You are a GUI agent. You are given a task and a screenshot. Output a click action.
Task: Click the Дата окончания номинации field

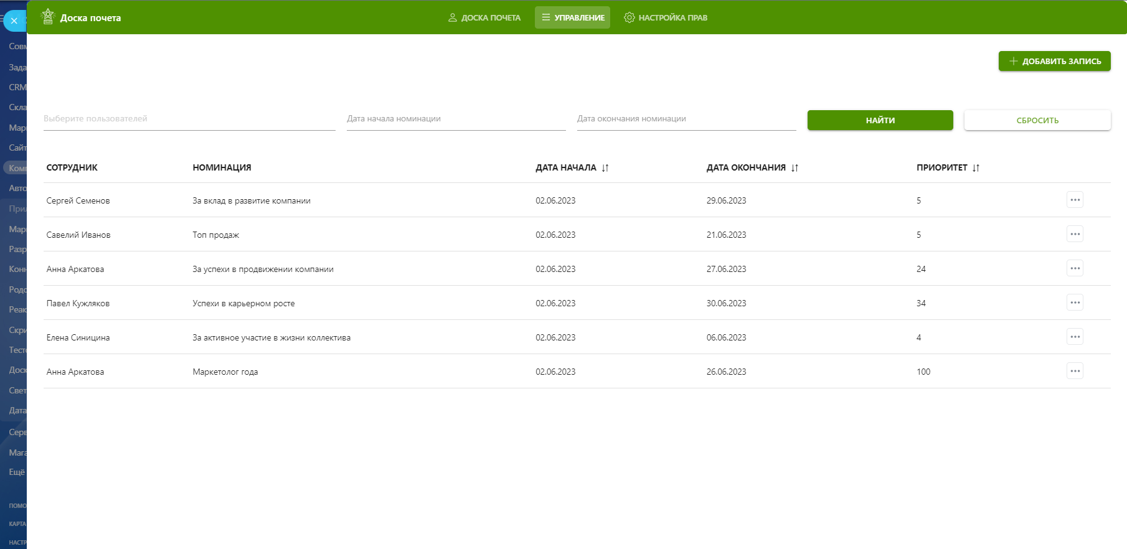pyautogui.click(x=686, y=119)
